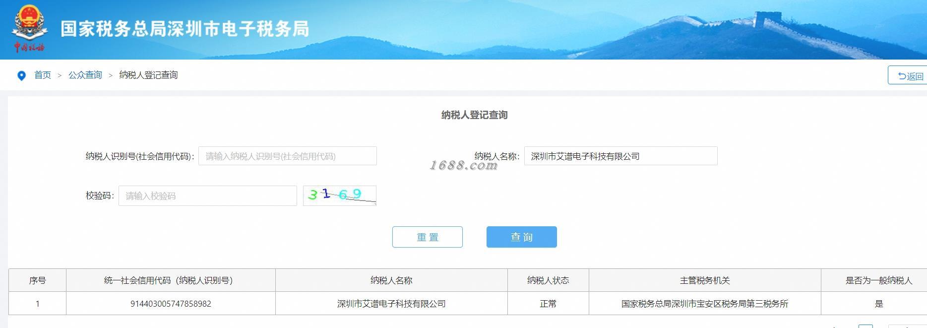
Task: Focus the 纳税人名称 input field
Action: tap(620, 156)
